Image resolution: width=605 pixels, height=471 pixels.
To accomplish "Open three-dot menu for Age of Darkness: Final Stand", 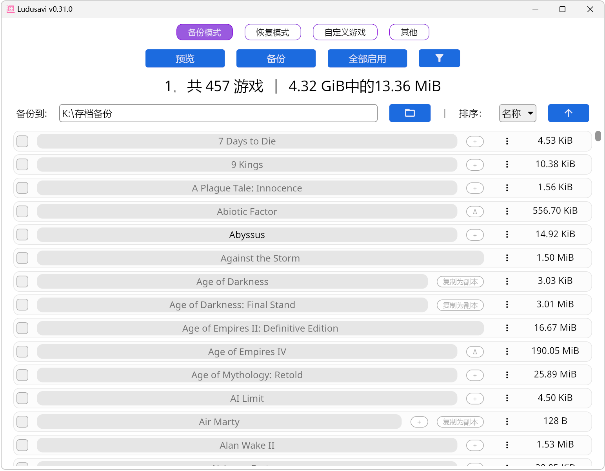I will (507, 305).
